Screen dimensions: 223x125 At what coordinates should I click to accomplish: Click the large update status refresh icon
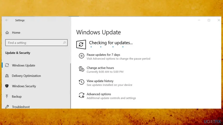coord(81,45)
